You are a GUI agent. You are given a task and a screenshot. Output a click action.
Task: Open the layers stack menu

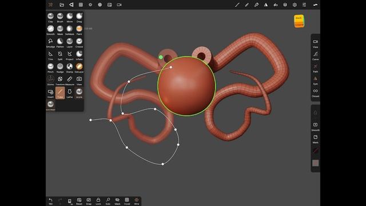[285, 5]
